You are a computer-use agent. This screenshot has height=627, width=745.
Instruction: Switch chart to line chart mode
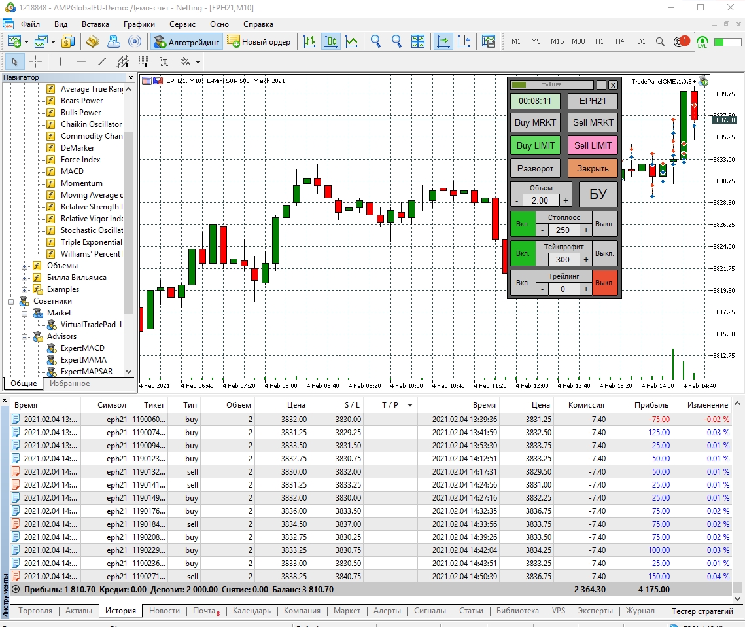[x=352, y=42]
